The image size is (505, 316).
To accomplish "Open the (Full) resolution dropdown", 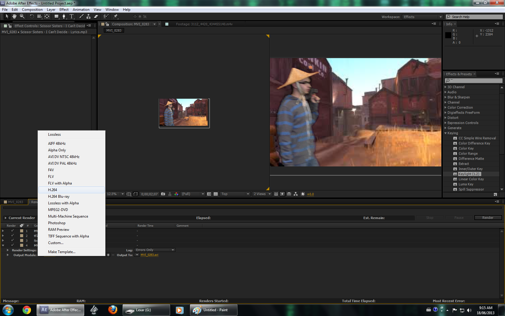I will (x=193, y=194).
